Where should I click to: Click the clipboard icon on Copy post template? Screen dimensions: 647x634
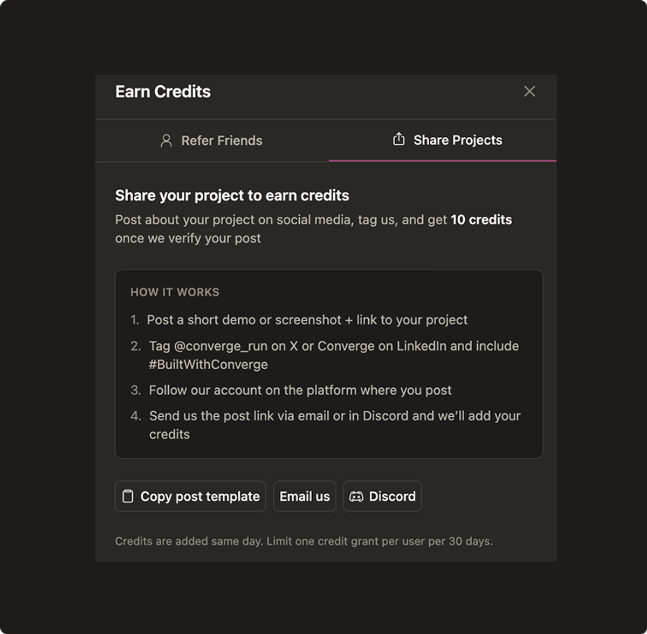(x=127, y=496)
